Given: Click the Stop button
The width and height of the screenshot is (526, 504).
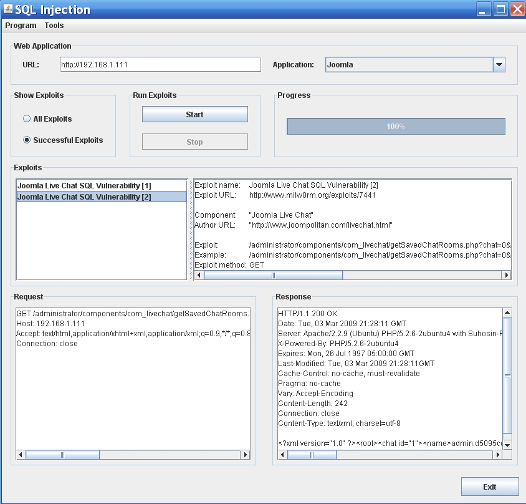Looking at the screenshot, I should pyautogui.click(x=195, y=142).
